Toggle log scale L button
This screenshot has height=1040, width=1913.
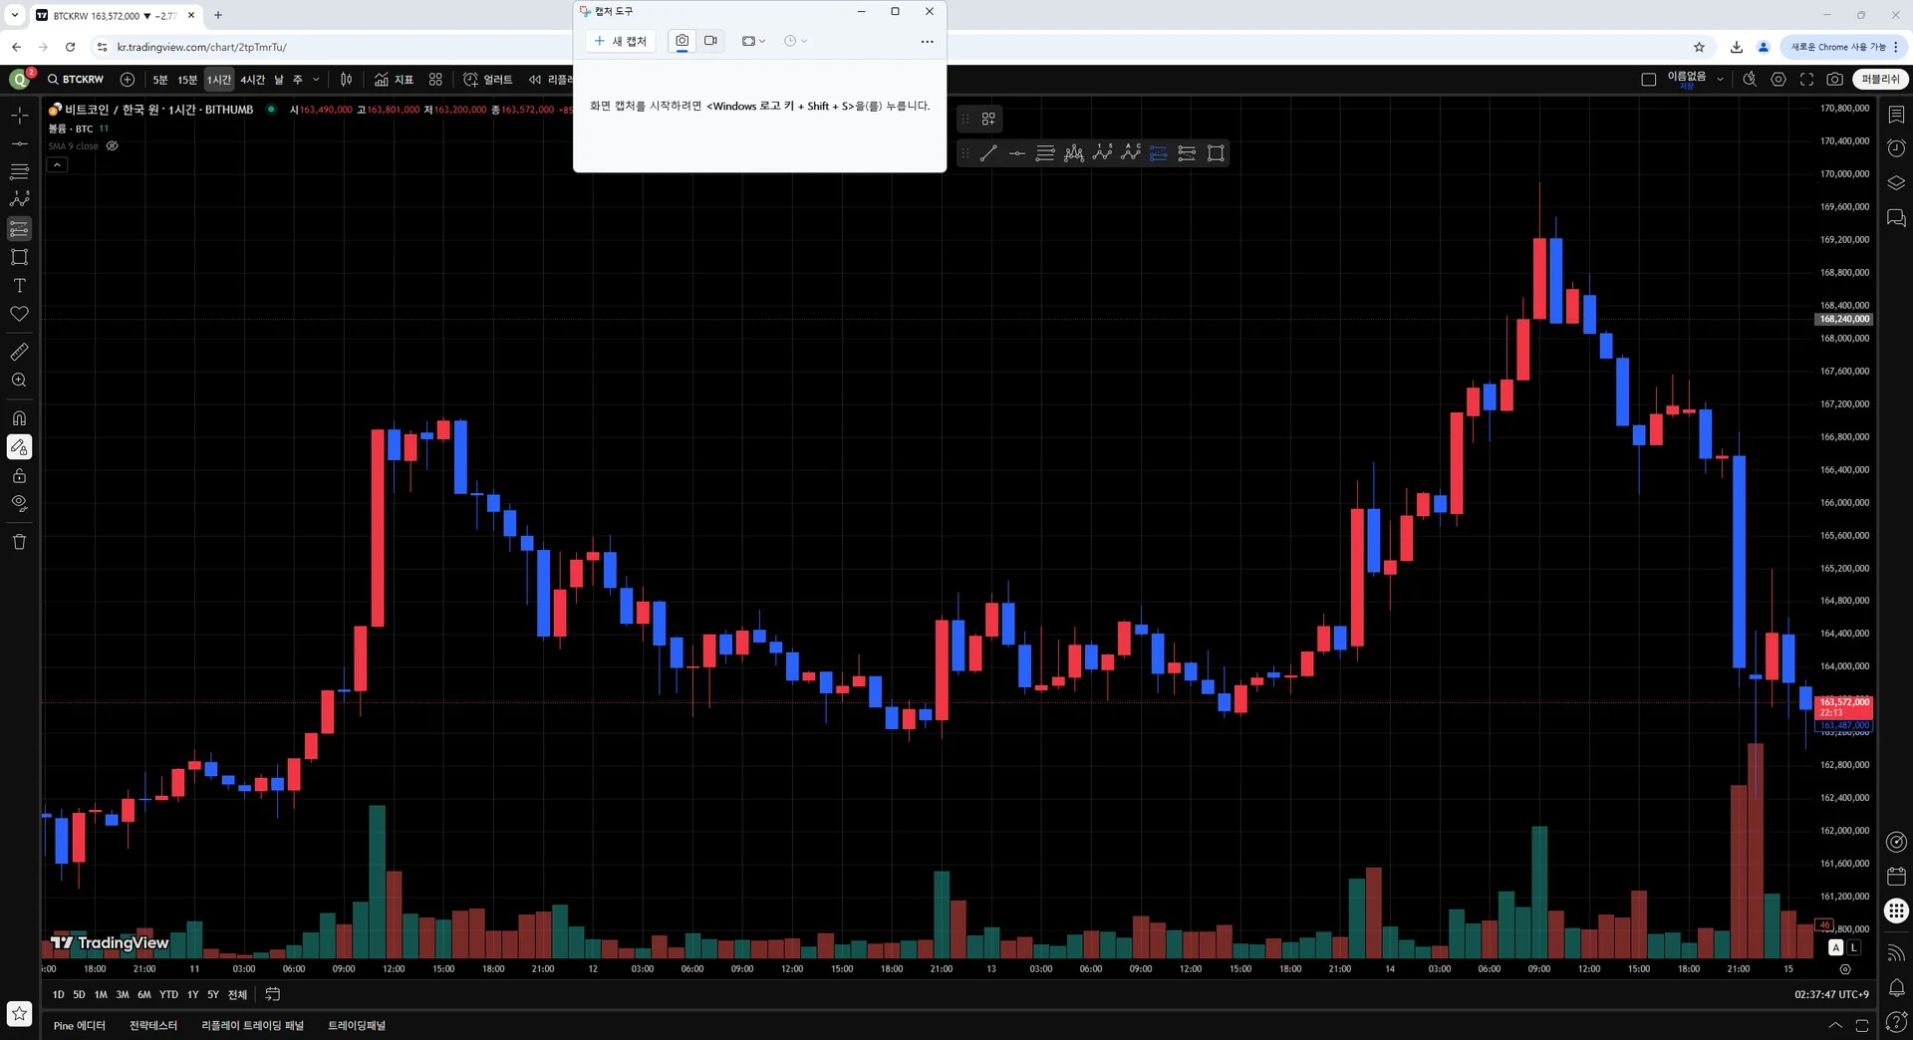point(1854,947)
